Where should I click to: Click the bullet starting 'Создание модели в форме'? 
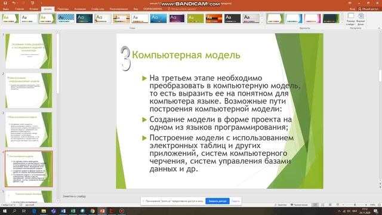click(x=220, y=124)
